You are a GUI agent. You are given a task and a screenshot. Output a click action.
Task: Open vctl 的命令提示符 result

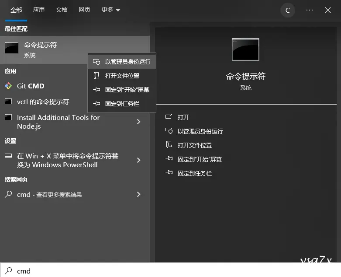coord(44,102)
